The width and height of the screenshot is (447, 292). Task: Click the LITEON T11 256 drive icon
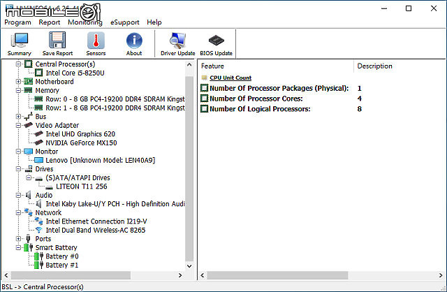[49, 187]
